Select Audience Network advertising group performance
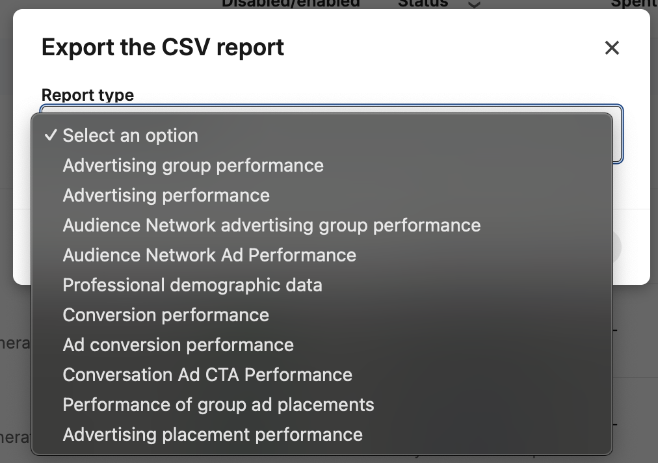The image size is (658, 463). tap(271, 225)
